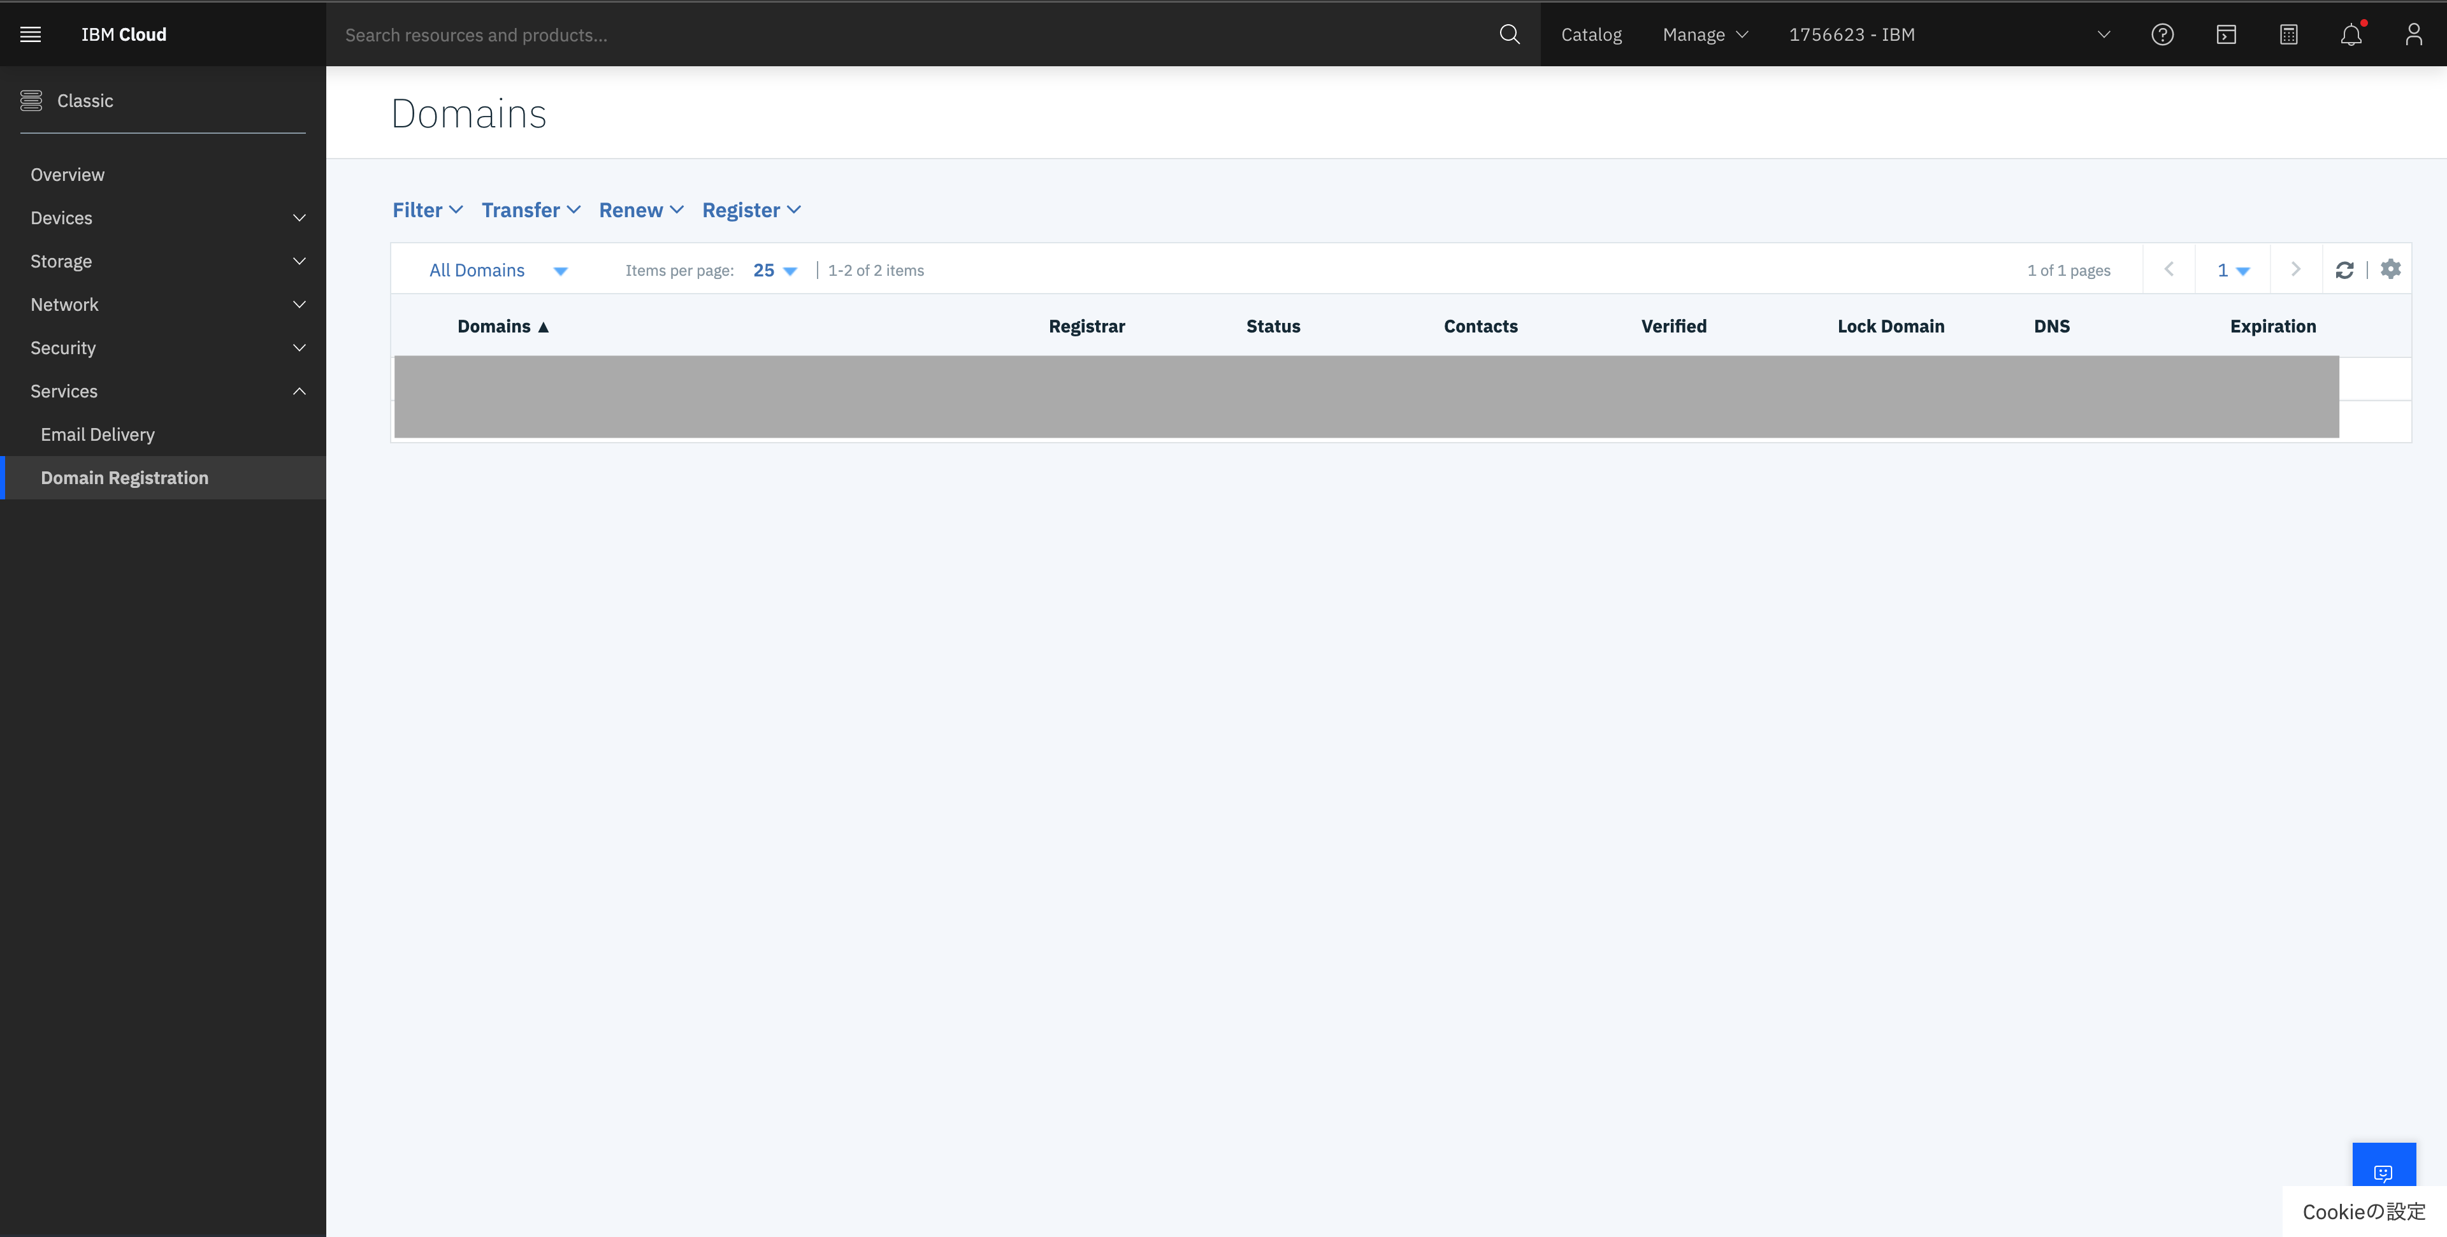Open the Manage menu

(x=1704, y=34)
